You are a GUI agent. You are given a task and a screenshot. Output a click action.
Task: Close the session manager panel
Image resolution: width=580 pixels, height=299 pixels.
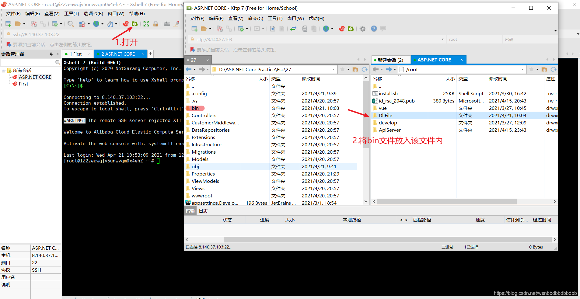(58, 54)
